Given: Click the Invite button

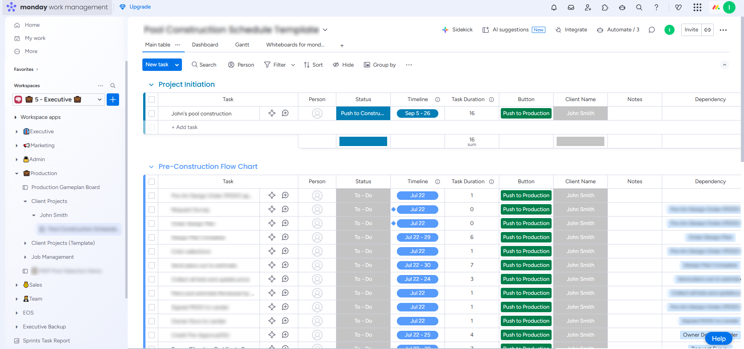Looking at the screenshot, I should [691, 30].
